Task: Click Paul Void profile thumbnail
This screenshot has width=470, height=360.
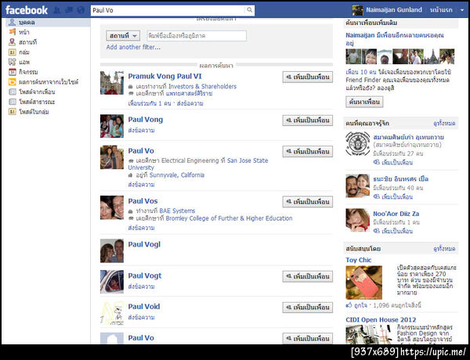Action: click(x=112, y=313)
